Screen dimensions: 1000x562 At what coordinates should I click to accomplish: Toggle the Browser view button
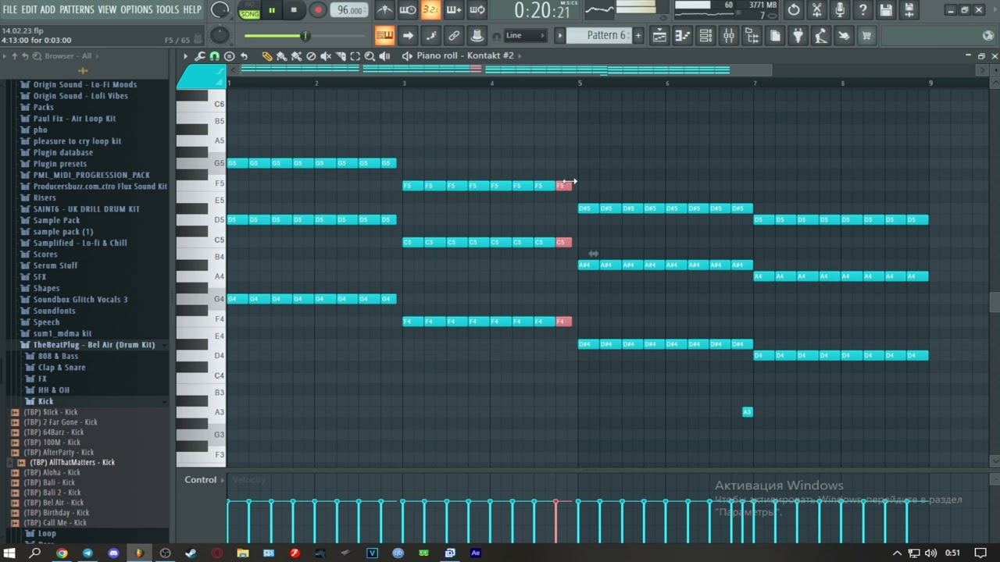coord(752,35)
